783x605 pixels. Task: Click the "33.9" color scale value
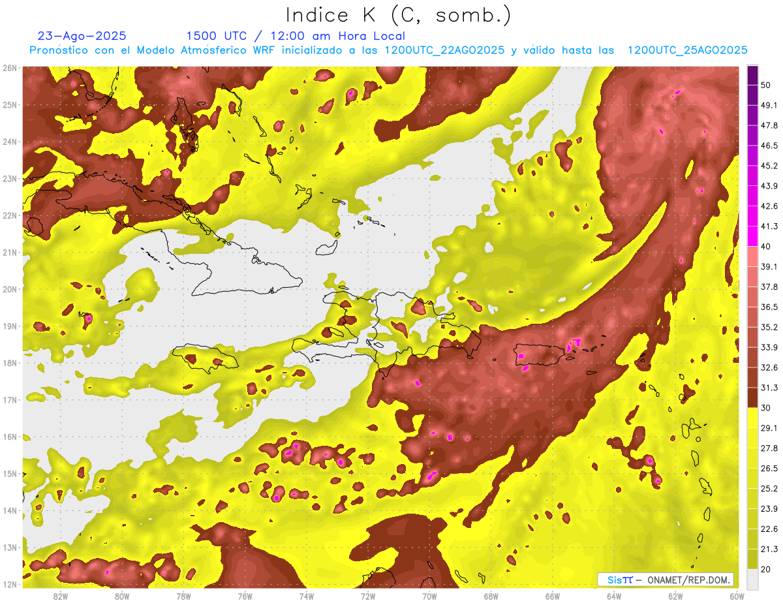(769, 347)
